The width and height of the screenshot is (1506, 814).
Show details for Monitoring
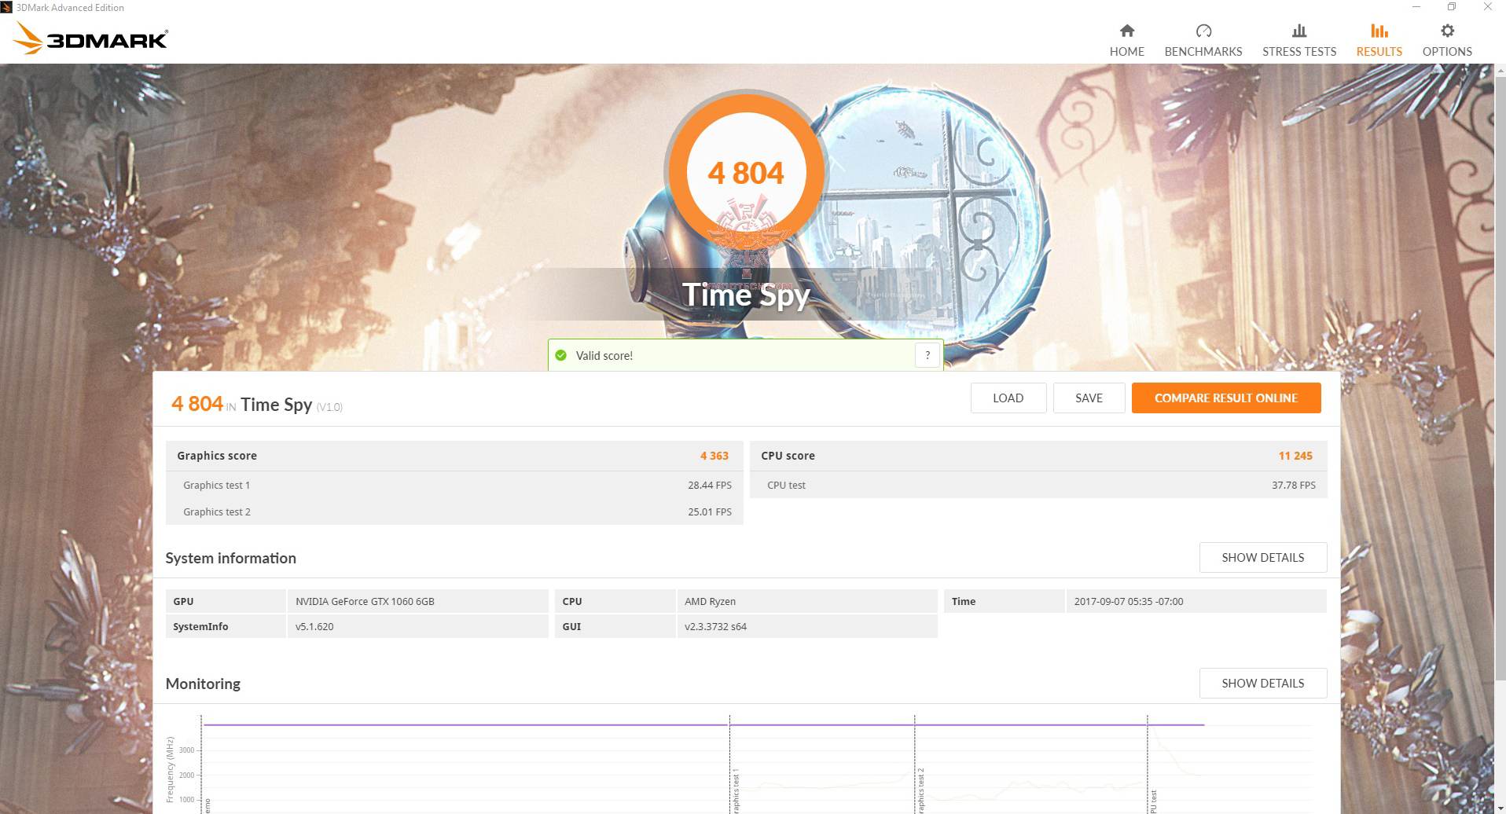pyautogui.click(x=1263, y=683)
